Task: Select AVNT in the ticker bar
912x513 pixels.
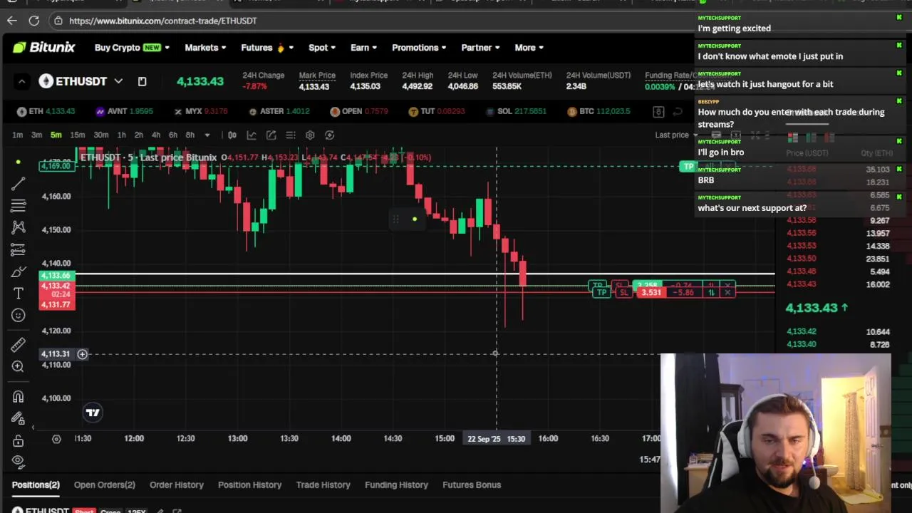Action: (123, 111)
